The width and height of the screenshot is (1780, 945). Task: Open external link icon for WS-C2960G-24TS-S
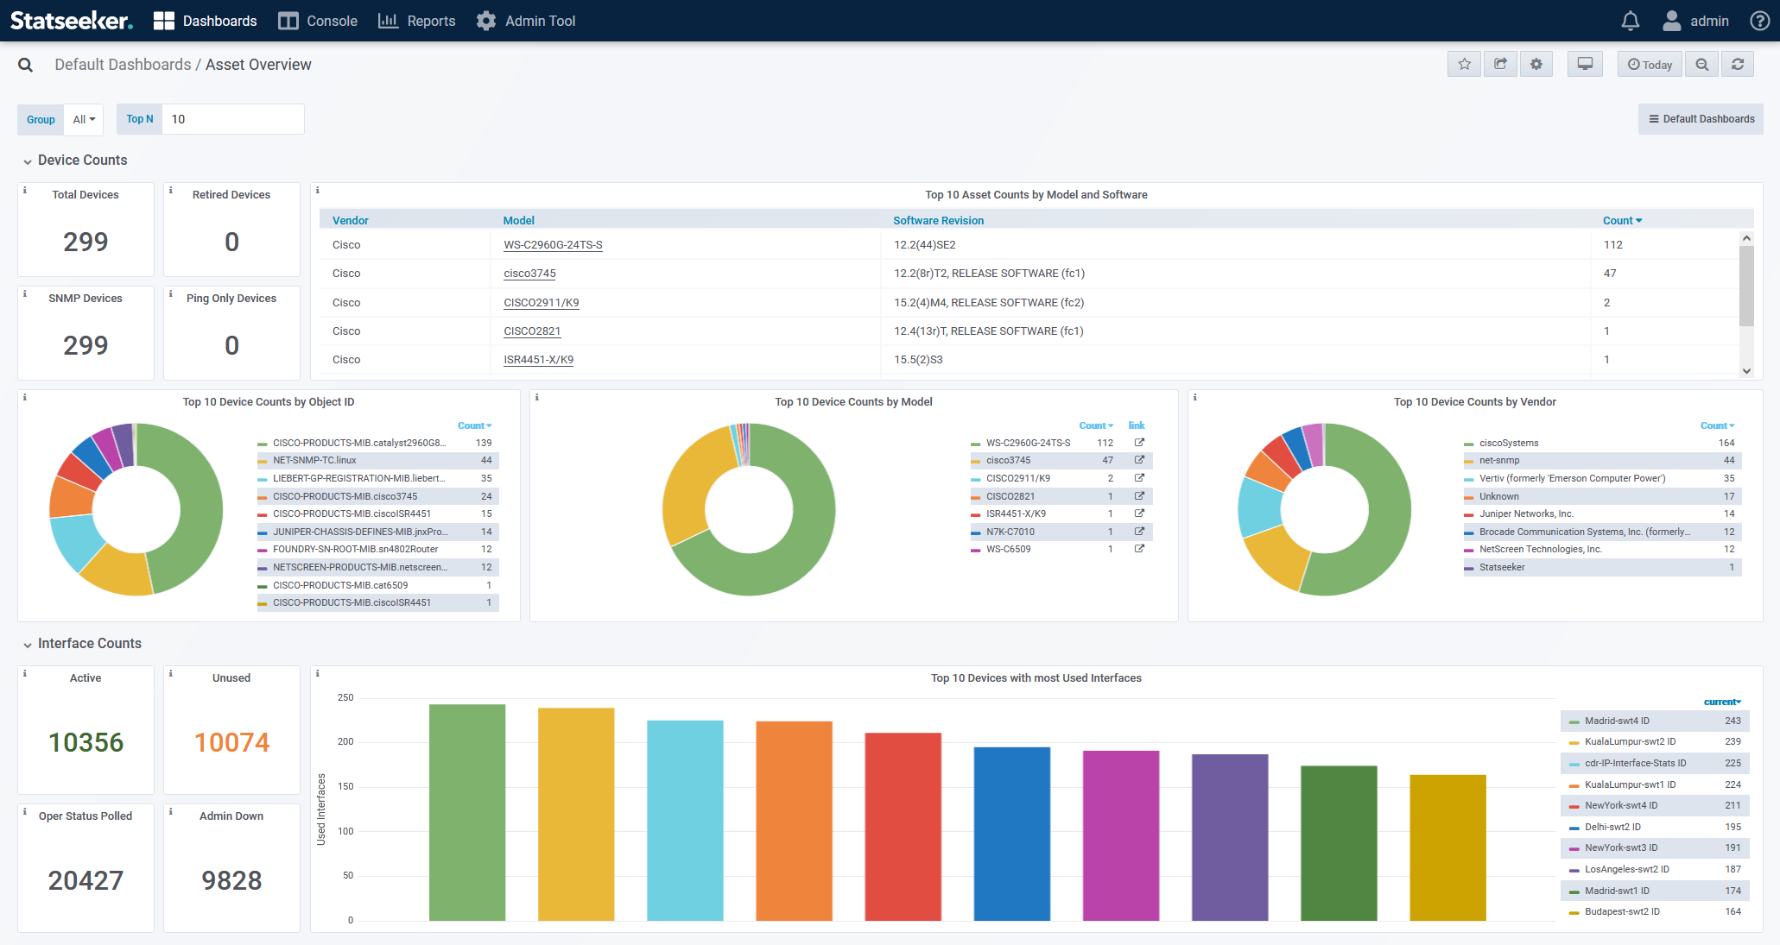tap(1139, 443)
